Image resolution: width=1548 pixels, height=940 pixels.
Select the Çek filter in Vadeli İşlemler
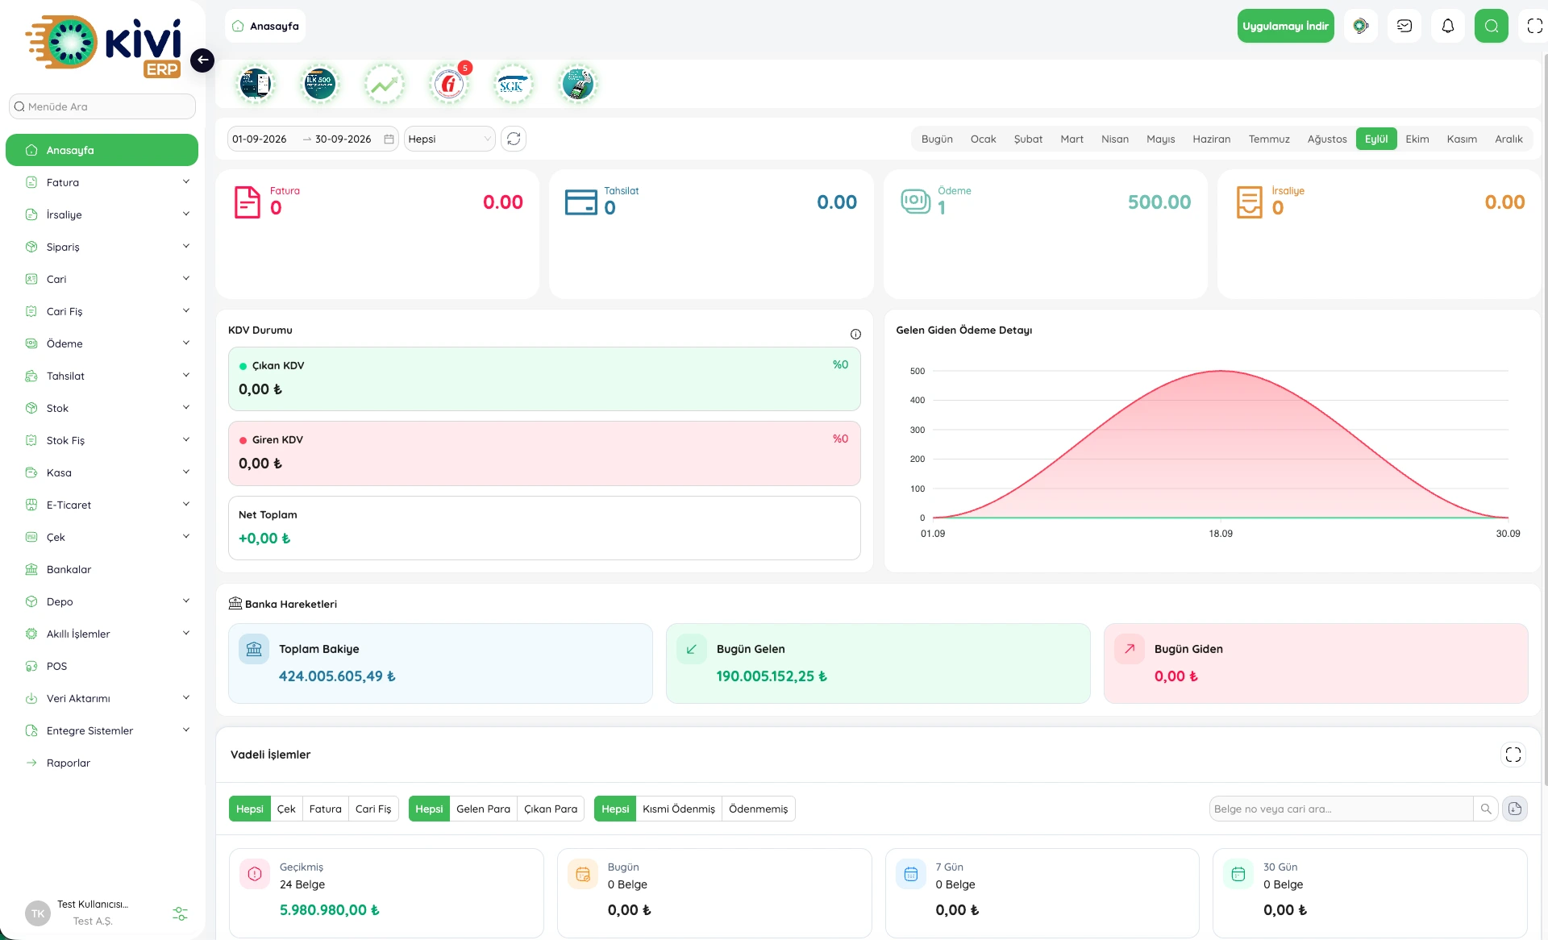(x=286, y=809)
